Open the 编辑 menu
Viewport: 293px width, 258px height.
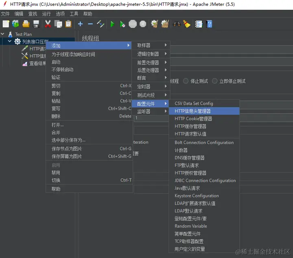19,14
